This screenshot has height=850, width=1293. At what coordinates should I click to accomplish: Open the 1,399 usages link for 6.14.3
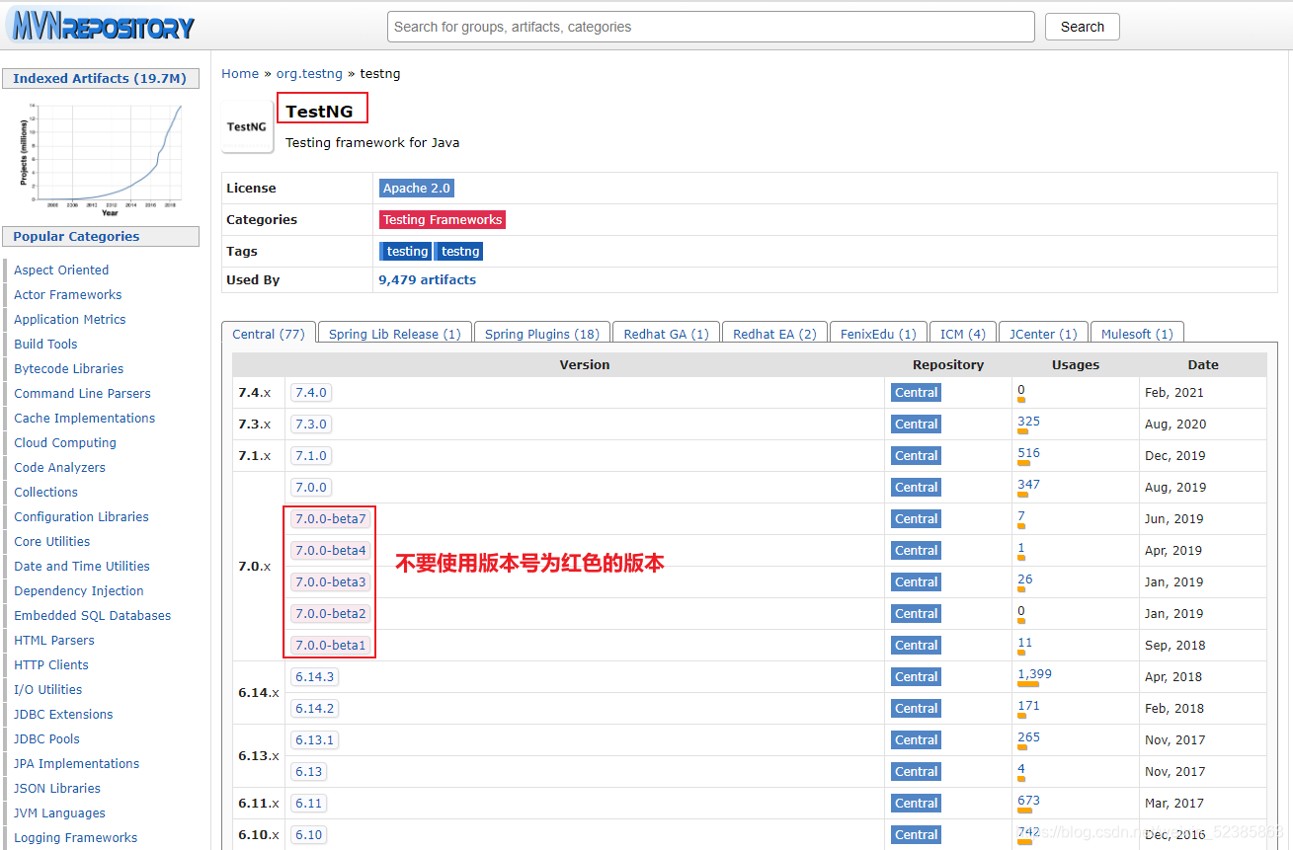1034,674
